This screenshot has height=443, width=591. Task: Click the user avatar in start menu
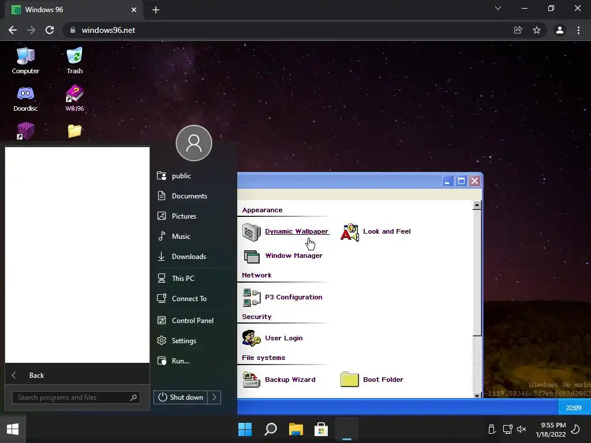(x=194, y=143)
